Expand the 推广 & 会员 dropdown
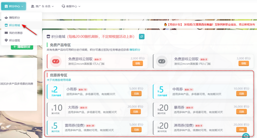This screenshot has height=138, width=257. pyautogui.click(x=42, y=6)
